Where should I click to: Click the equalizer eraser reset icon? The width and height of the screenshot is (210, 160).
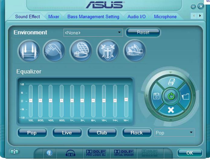tap(171, 82)
